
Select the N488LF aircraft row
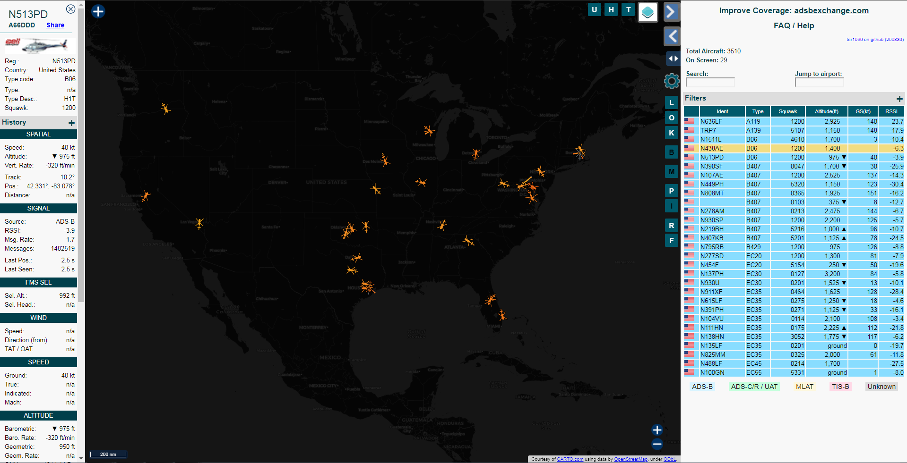click(794, 363)
